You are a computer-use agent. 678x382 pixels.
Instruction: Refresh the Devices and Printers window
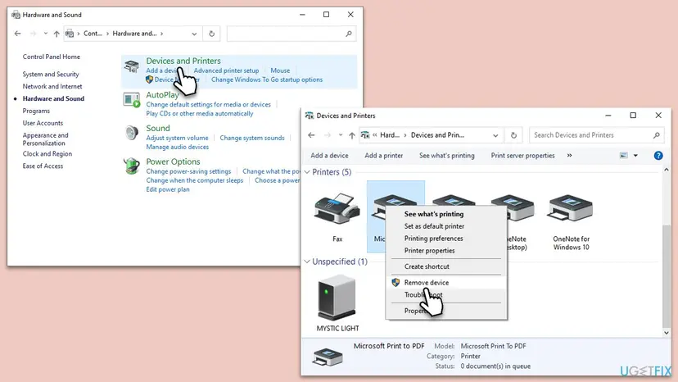tap(513, 135)
